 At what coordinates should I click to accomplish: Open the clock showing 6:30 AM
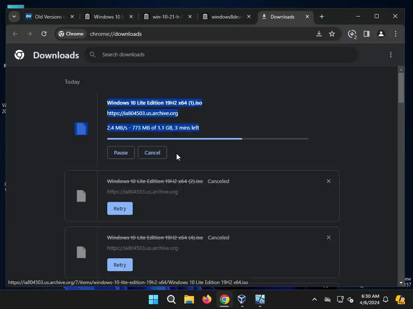click(370, 299)
